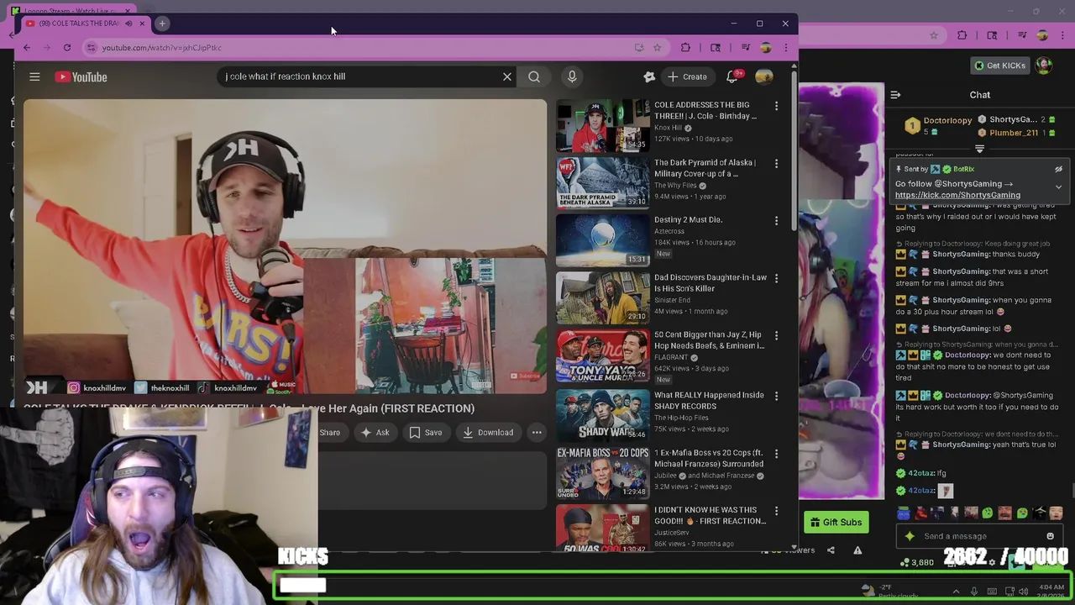Start voice search with the microphone icon
Viewport: 1075px width, 605px height.
572,76
